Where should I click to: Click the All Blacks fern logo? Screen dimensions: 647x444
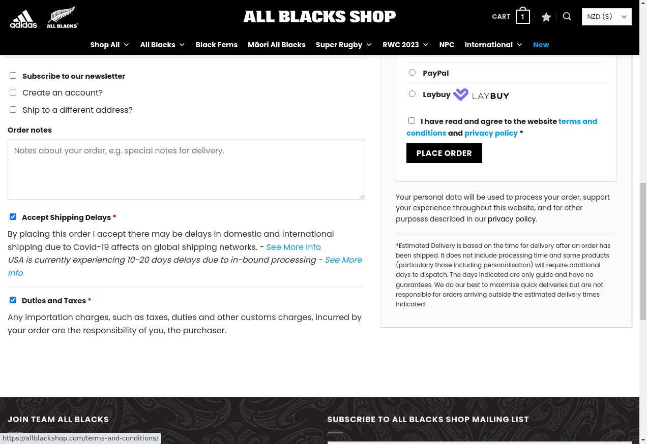point(62,17)
